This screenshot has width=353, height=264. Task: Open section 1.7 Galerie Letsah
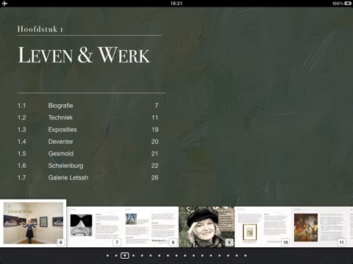click(88, 177)
